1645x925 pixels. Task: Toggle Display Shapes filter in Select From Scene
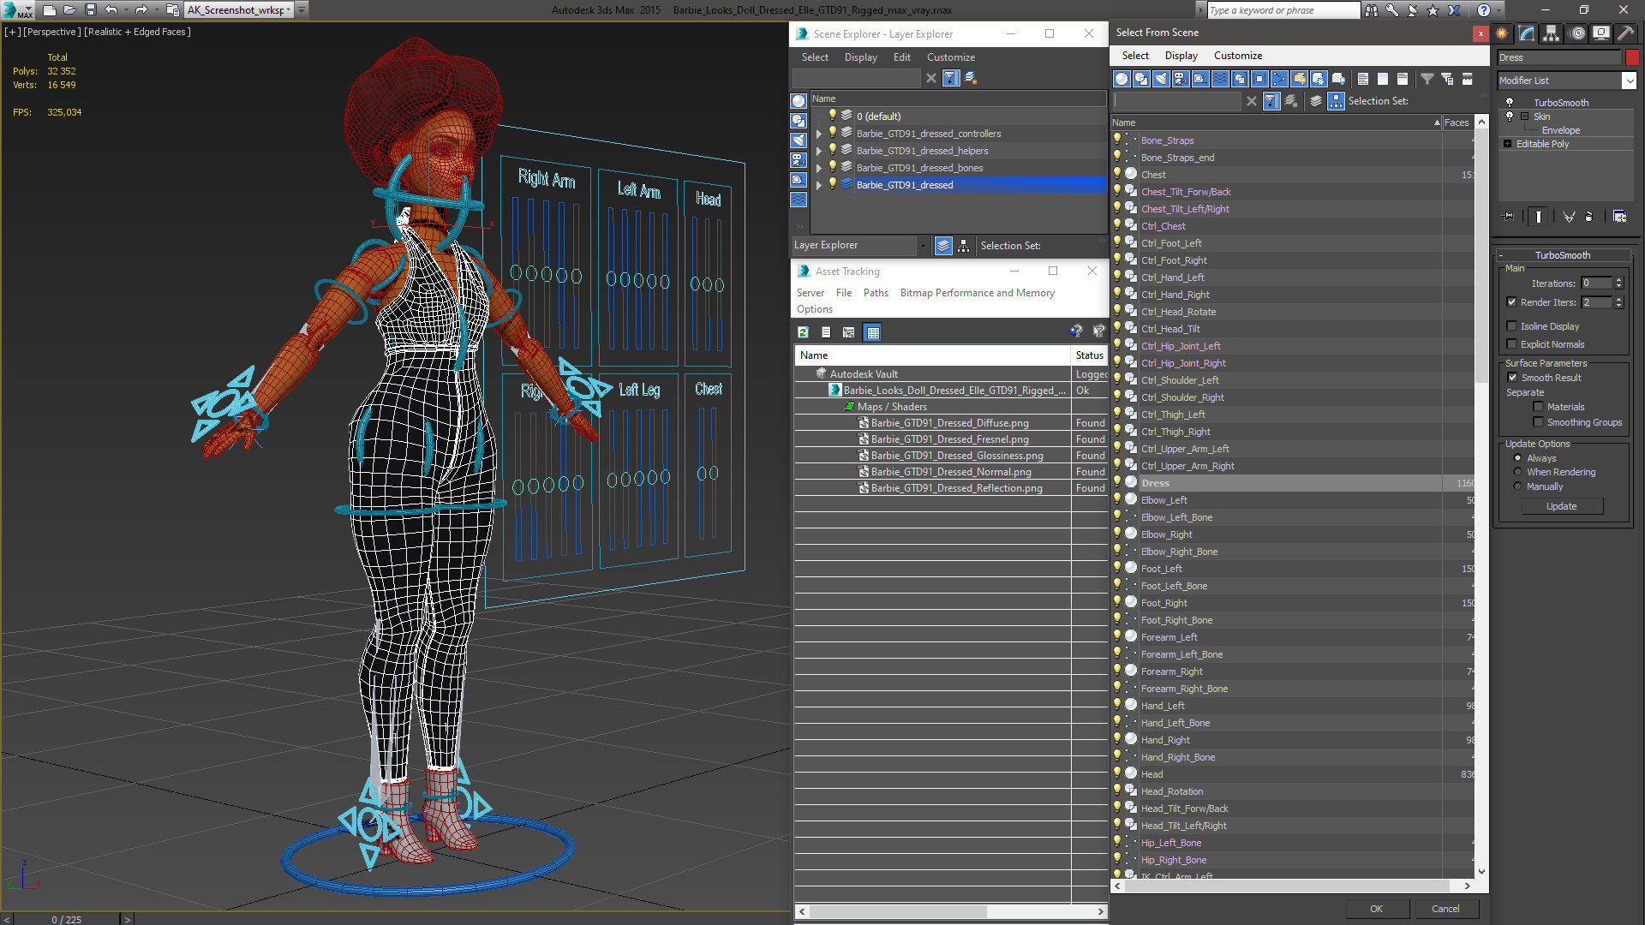1141,79
